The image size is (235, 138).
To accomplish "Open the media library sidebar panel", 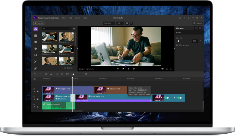I will click(36, 29).
